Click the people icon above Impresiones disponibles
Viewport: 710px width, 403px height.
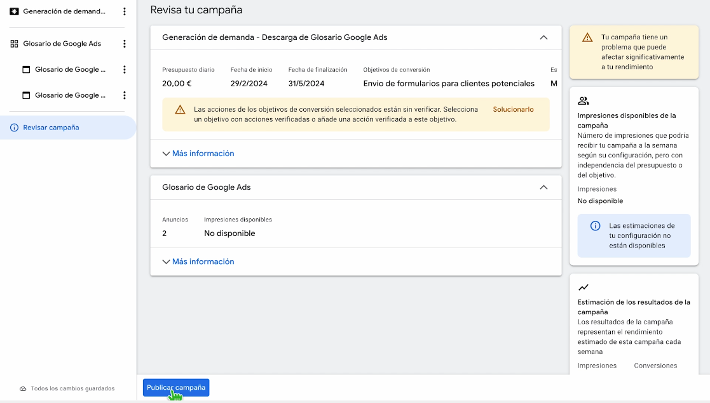584,101
